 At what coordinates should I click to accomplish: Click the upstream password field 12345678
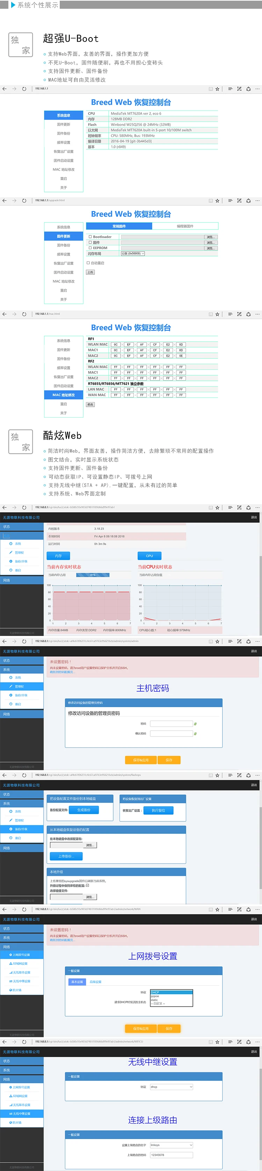point(171,1155)
